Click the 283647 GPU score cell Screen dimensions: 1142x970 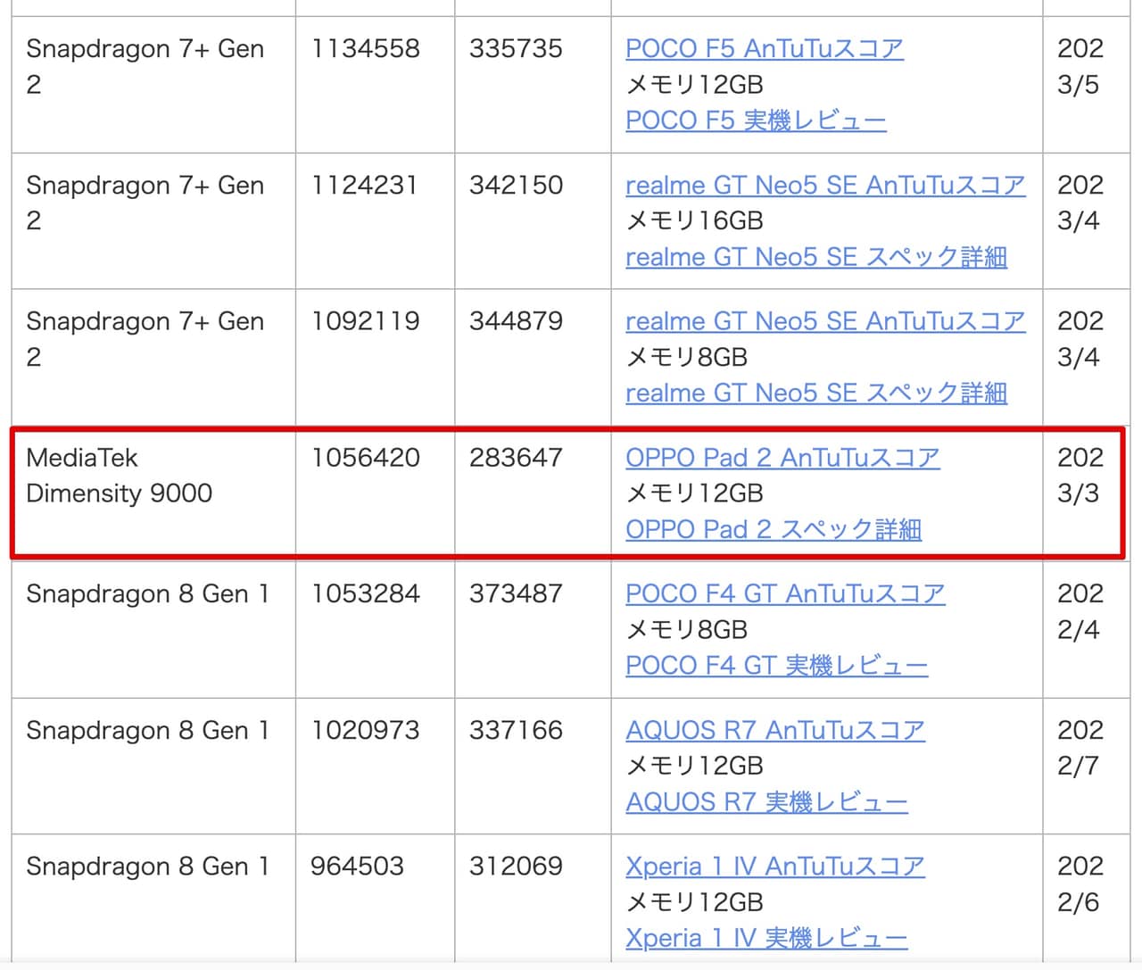[516, 458]
